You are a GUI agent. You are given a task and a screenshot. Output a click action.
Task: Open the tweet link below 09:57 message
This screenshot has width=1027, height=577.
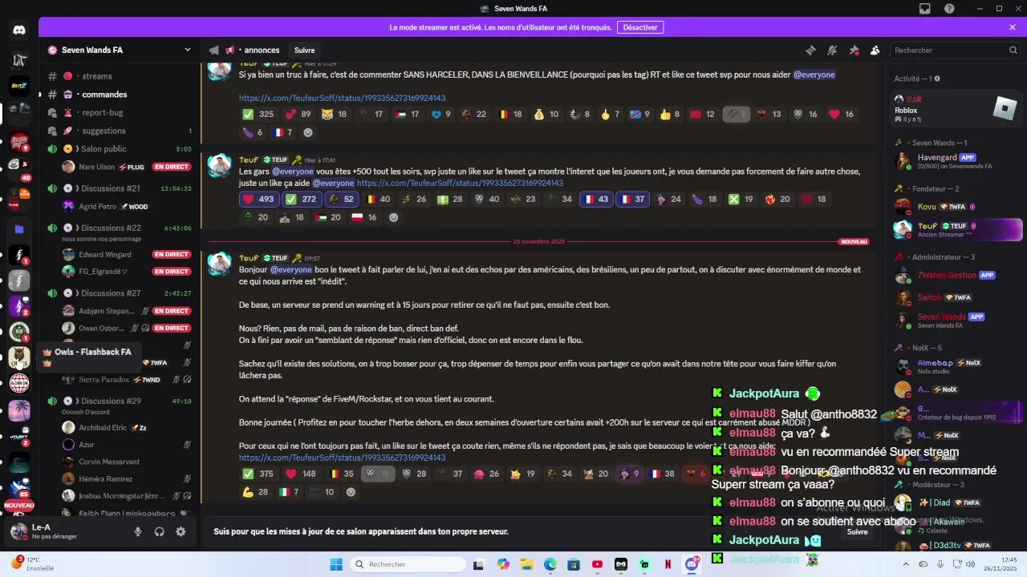[x=342, y=458]
